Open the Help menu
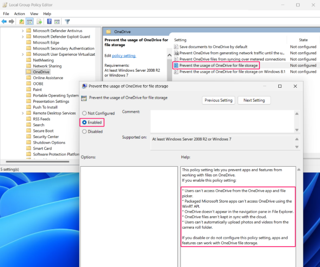 (47, 14)
